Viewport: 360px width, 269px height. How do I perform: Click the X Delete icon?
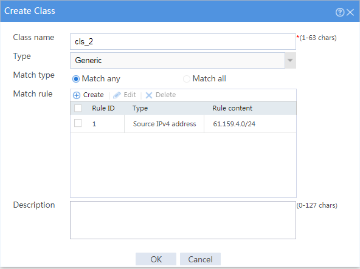click(x=149, y=95)
